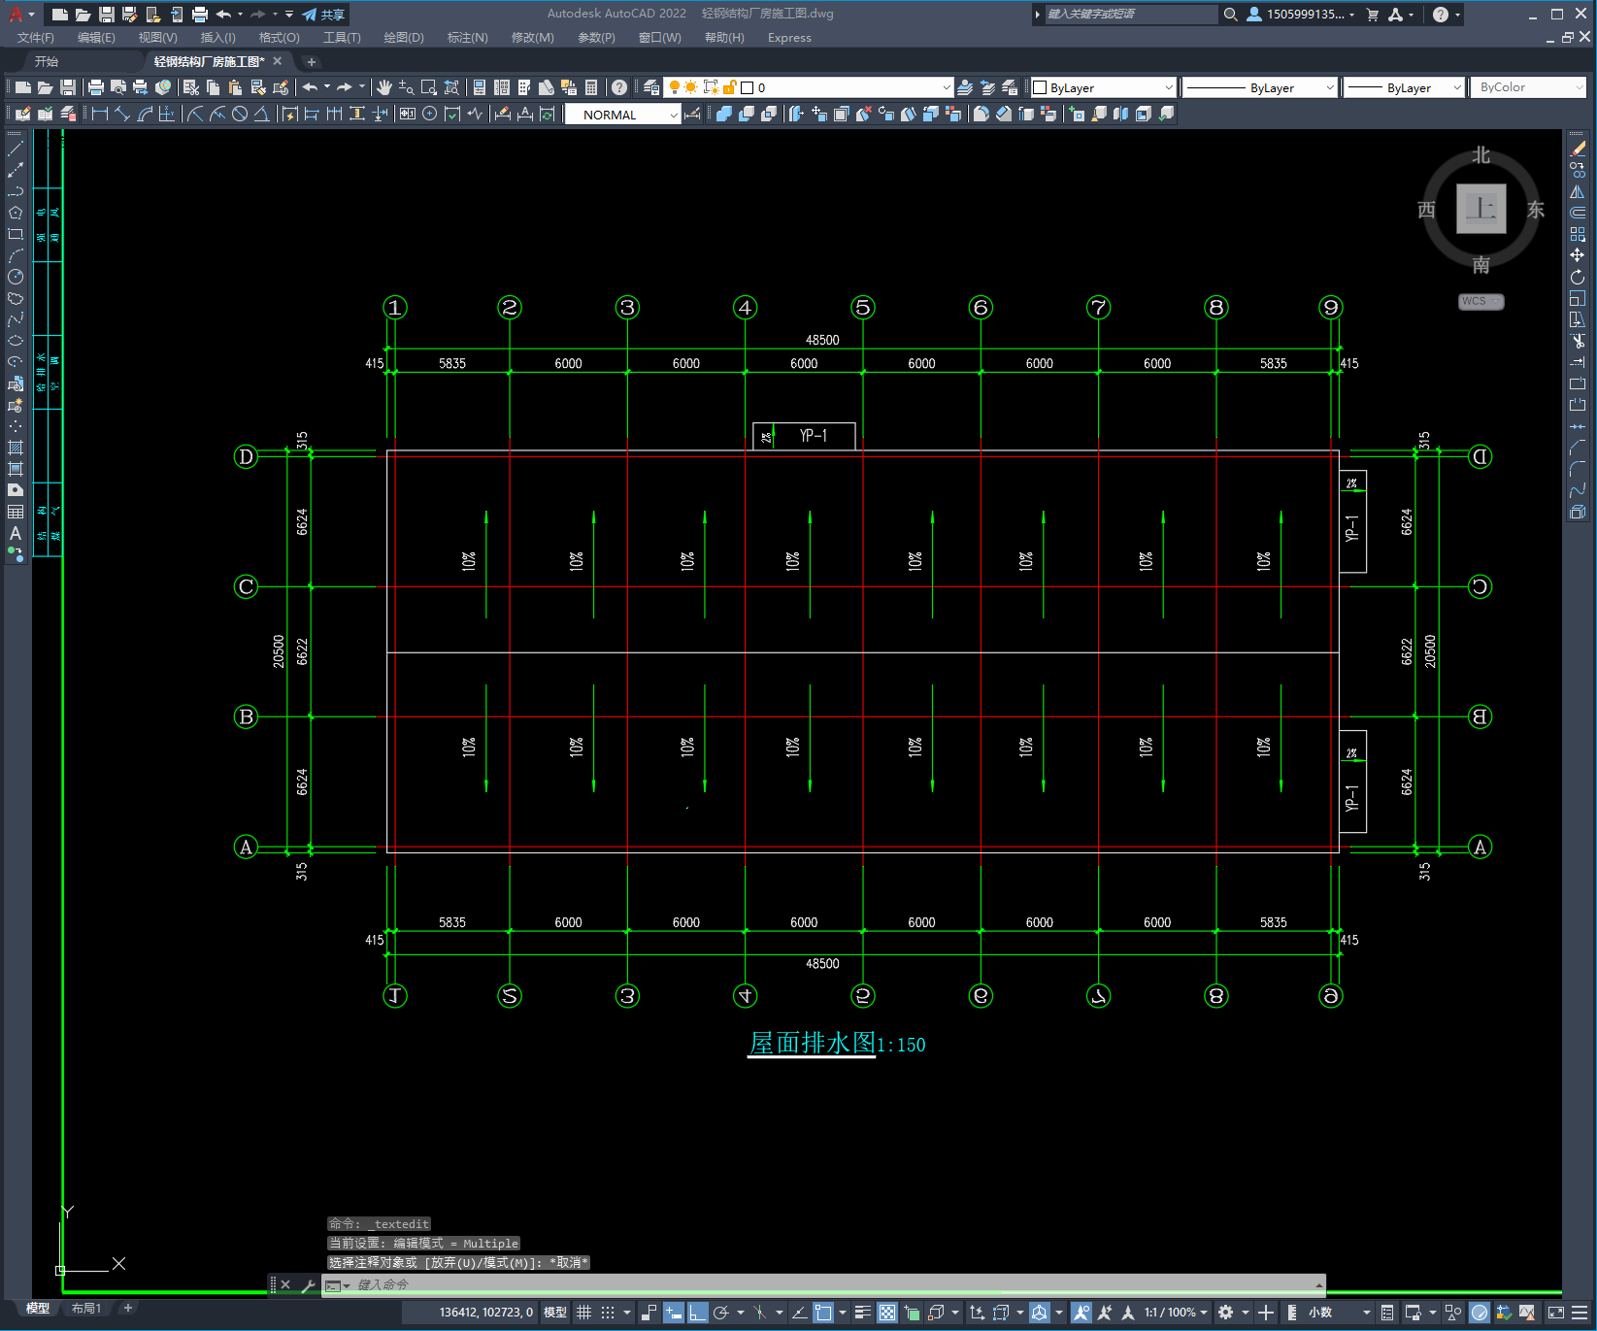Click the Save icon in quick access toolbar
1597x1331 pixels.
tap(107, 15)
